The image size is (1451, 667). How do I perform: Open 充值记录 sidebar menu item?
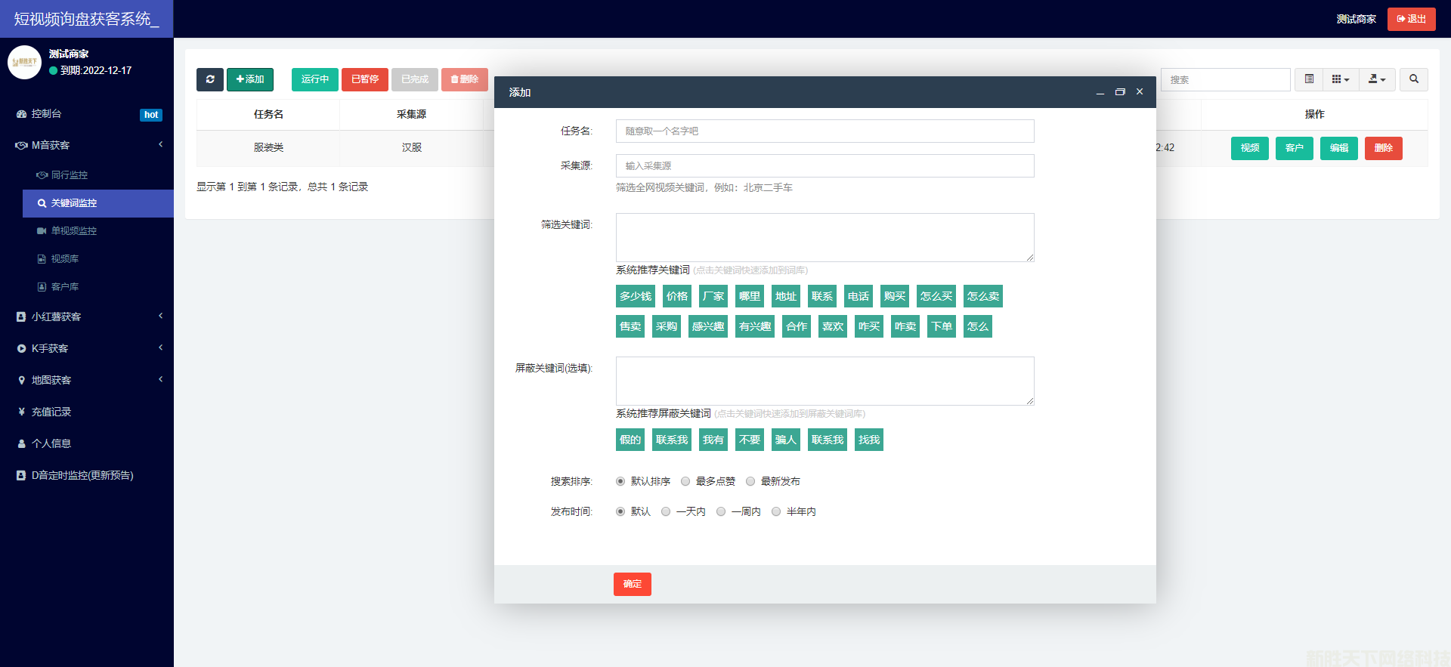point(51,412)
